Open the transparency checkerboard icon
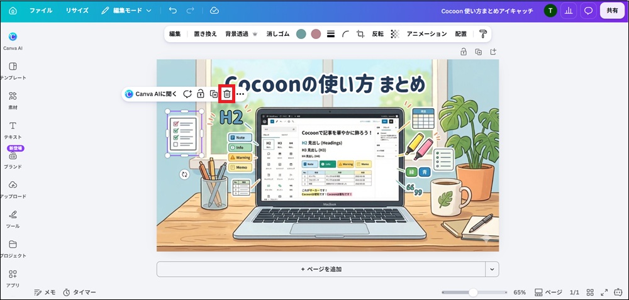The width and height of the screenshot is (629, 300). tap(395, 34)
